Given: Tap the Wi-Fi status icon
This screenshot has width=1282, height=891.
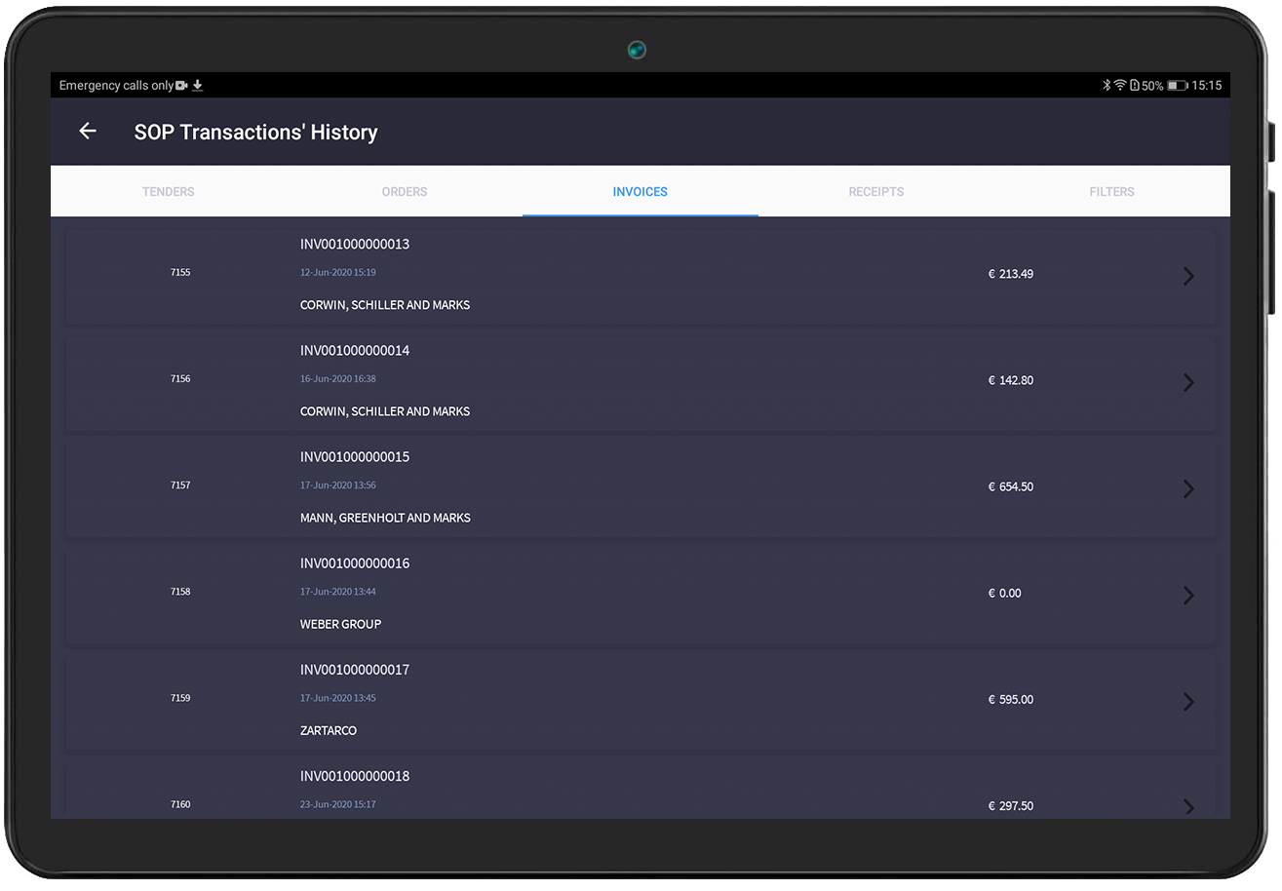Looking at the screenshot, I should (x=1120, y=86).
